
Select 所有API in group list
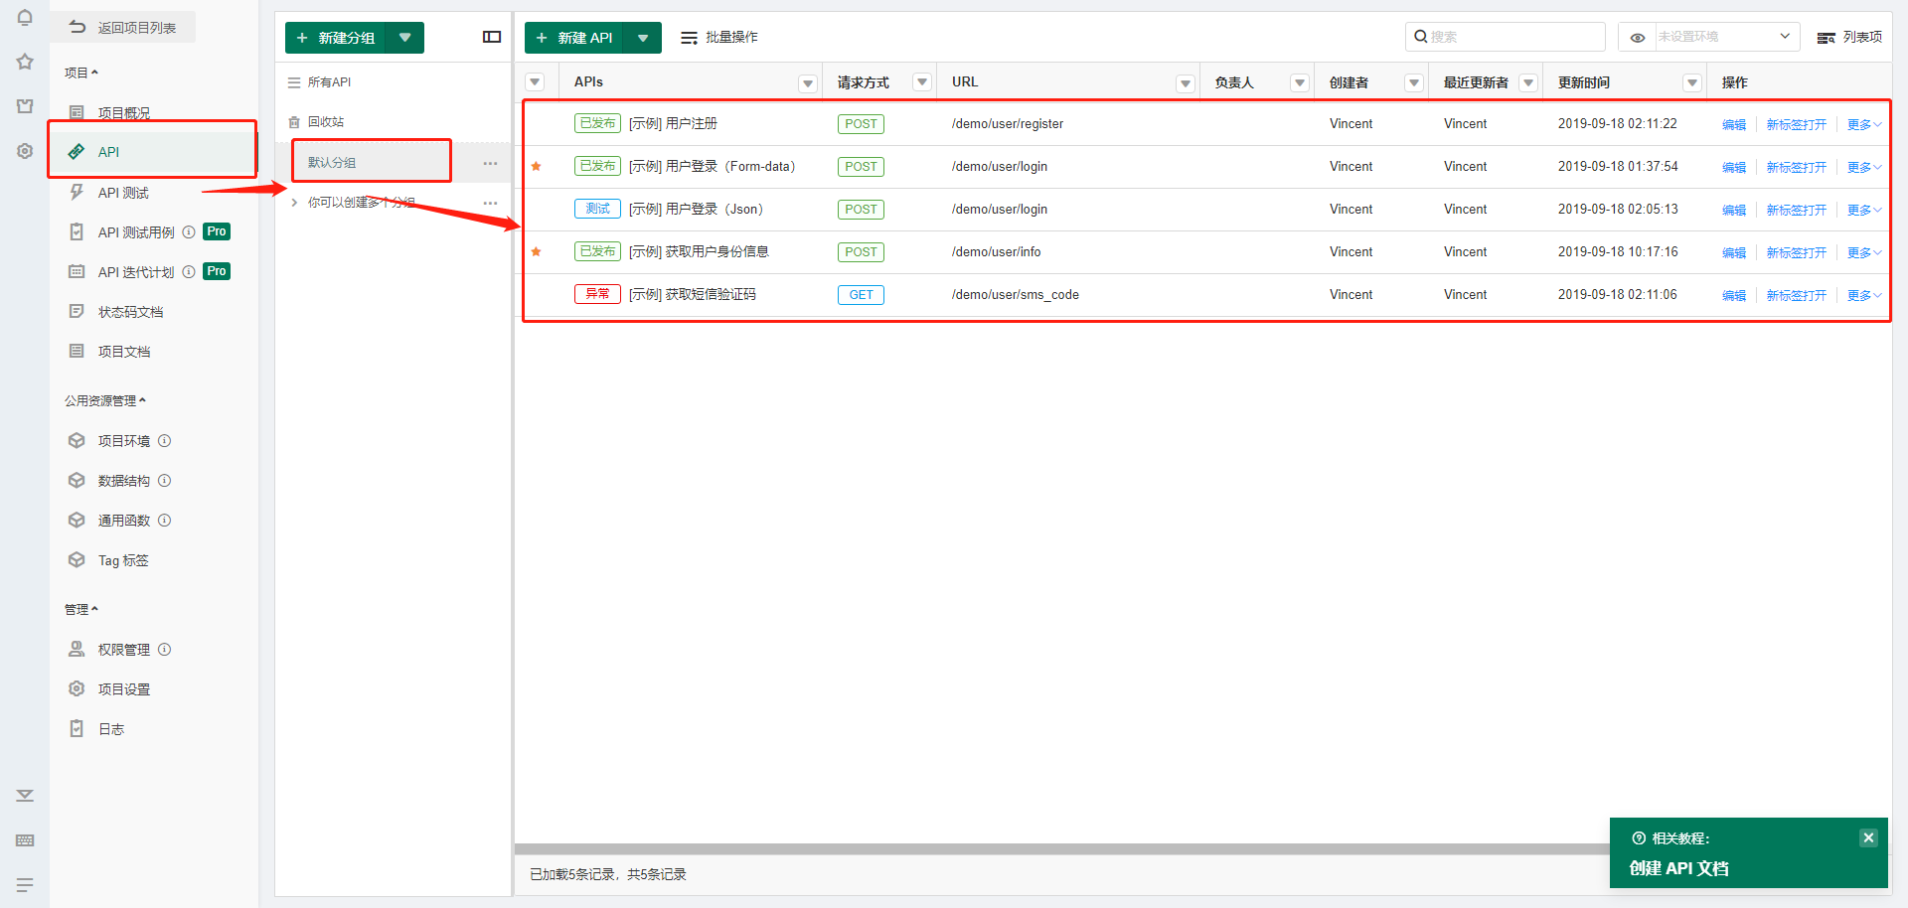coord(329,82)
